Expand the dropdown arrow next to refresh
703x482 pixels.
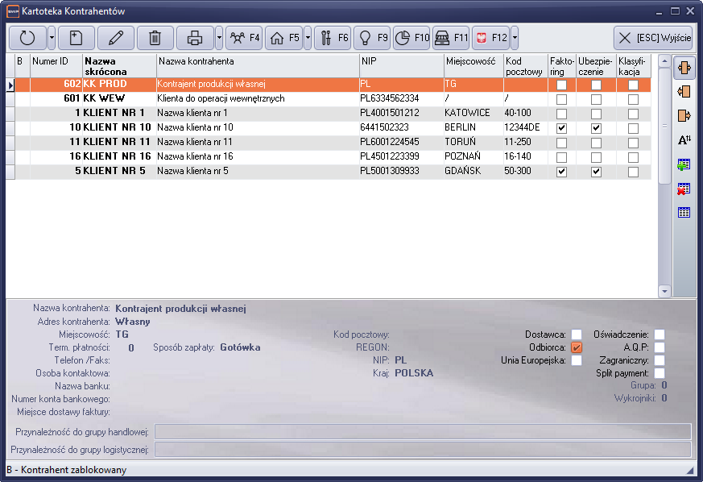(52, 37)
